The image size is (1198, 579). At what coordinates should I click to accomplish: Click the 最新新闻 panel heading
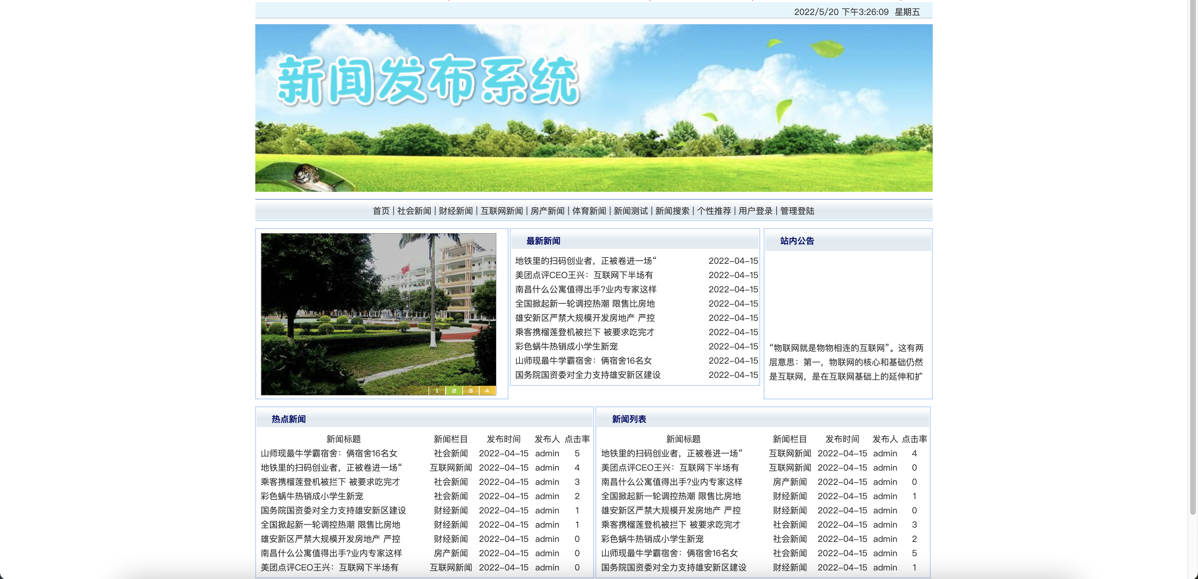[x=543, y=241]
